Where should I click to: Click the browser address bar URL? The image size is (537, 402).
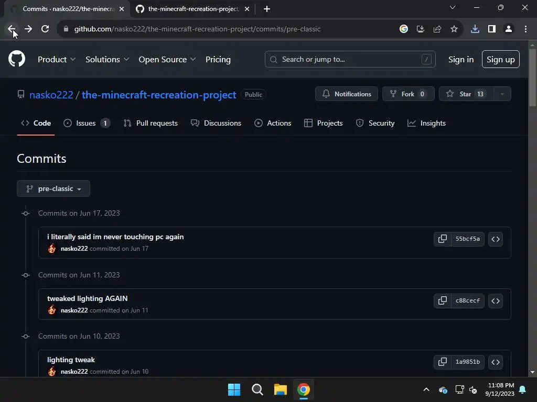click(198, 29)
